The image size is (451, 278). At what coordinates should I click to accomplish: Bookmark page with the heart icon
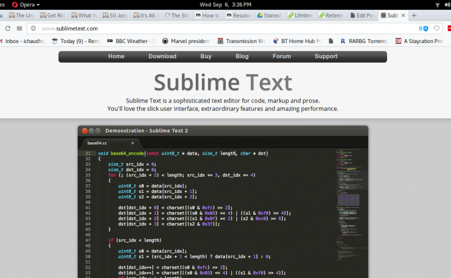pos(436,28)
